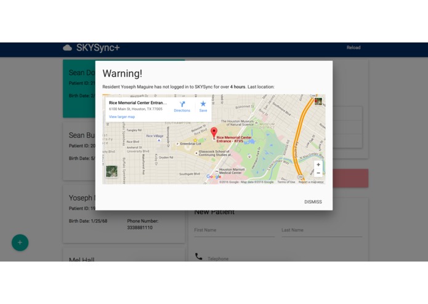Select the Mel Hall patient card
This screenshot has width=428, height=304.
[x=124, y=255]
